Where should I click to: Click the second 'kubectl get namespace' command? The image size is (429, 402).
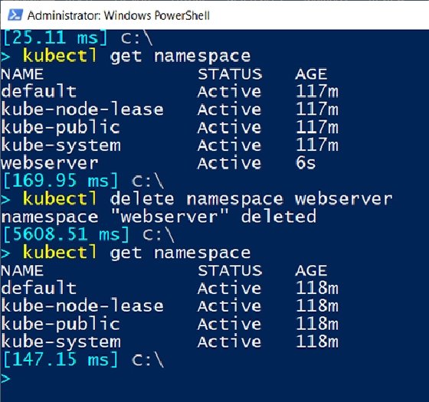(x=136, y=253)
